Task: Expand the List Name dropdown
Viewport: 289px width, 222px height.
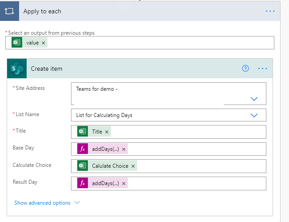Action: tap(254, 115)
